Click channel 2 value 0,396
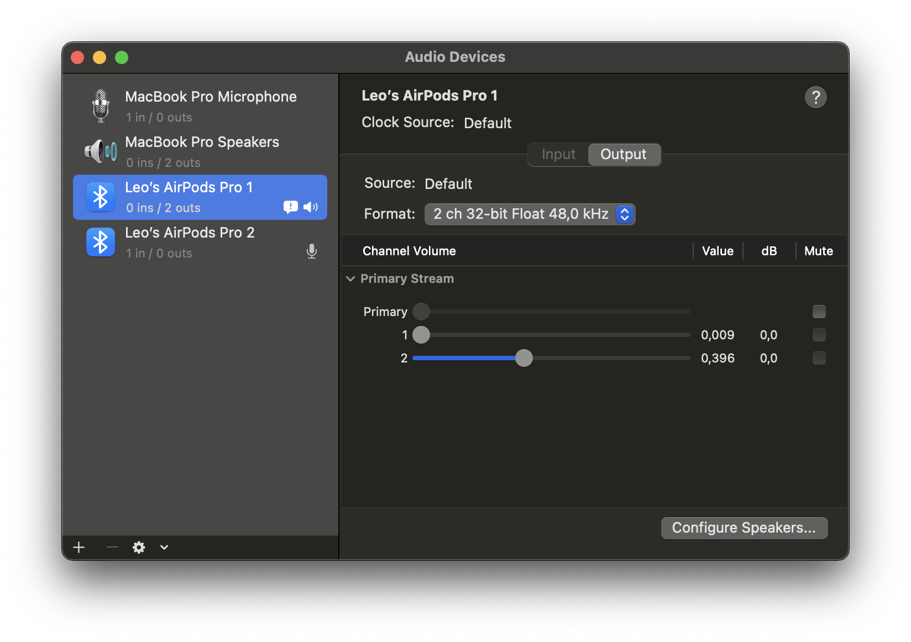The height and width of the screenshot is (642, 911). pos(718,358)
